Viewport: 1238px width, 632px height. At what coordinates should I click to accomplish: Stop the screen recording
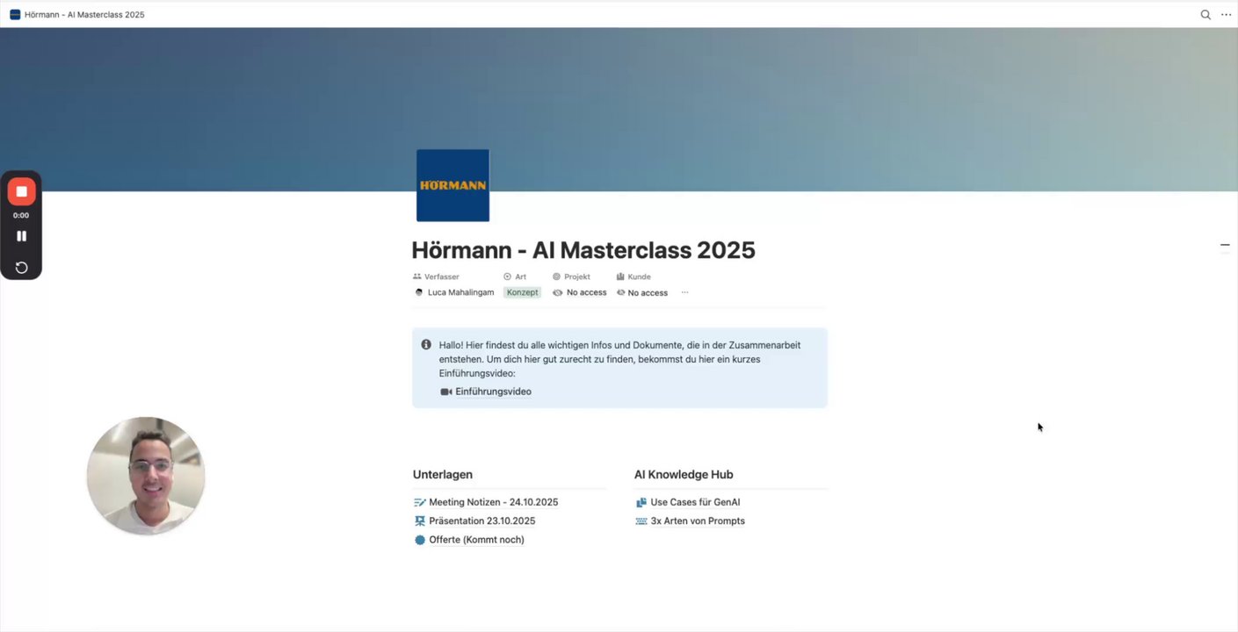click(x=21, y=191)
